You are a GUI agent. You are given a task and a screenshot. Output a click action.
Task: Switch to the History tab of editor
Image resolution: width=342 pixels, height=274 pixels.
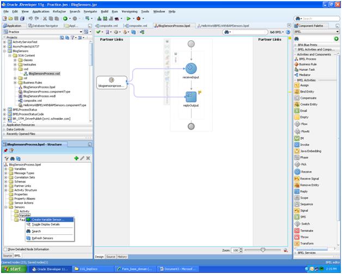[122, 257]
